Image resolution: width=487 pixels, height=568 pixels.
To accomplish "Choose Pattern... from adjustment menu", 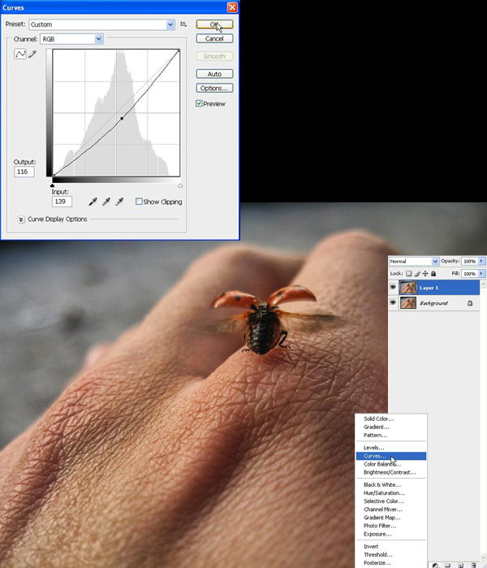I will point(375,435).
